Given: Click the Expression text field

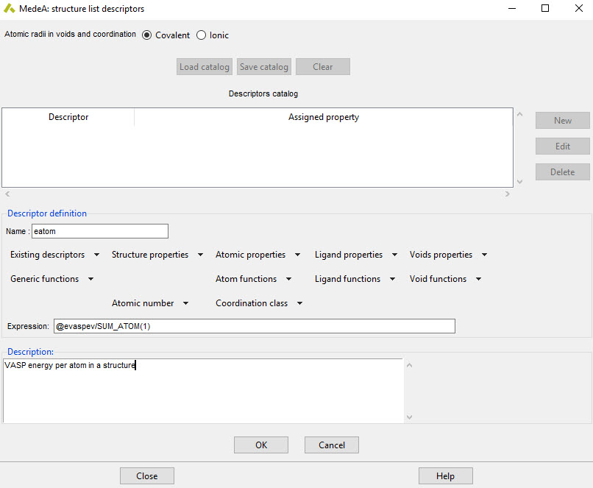Looking at the screenshot, I should pos(254,326).
